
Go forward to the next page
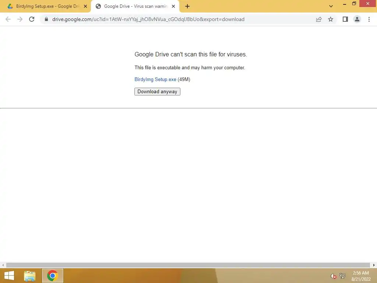pos(20,19)
